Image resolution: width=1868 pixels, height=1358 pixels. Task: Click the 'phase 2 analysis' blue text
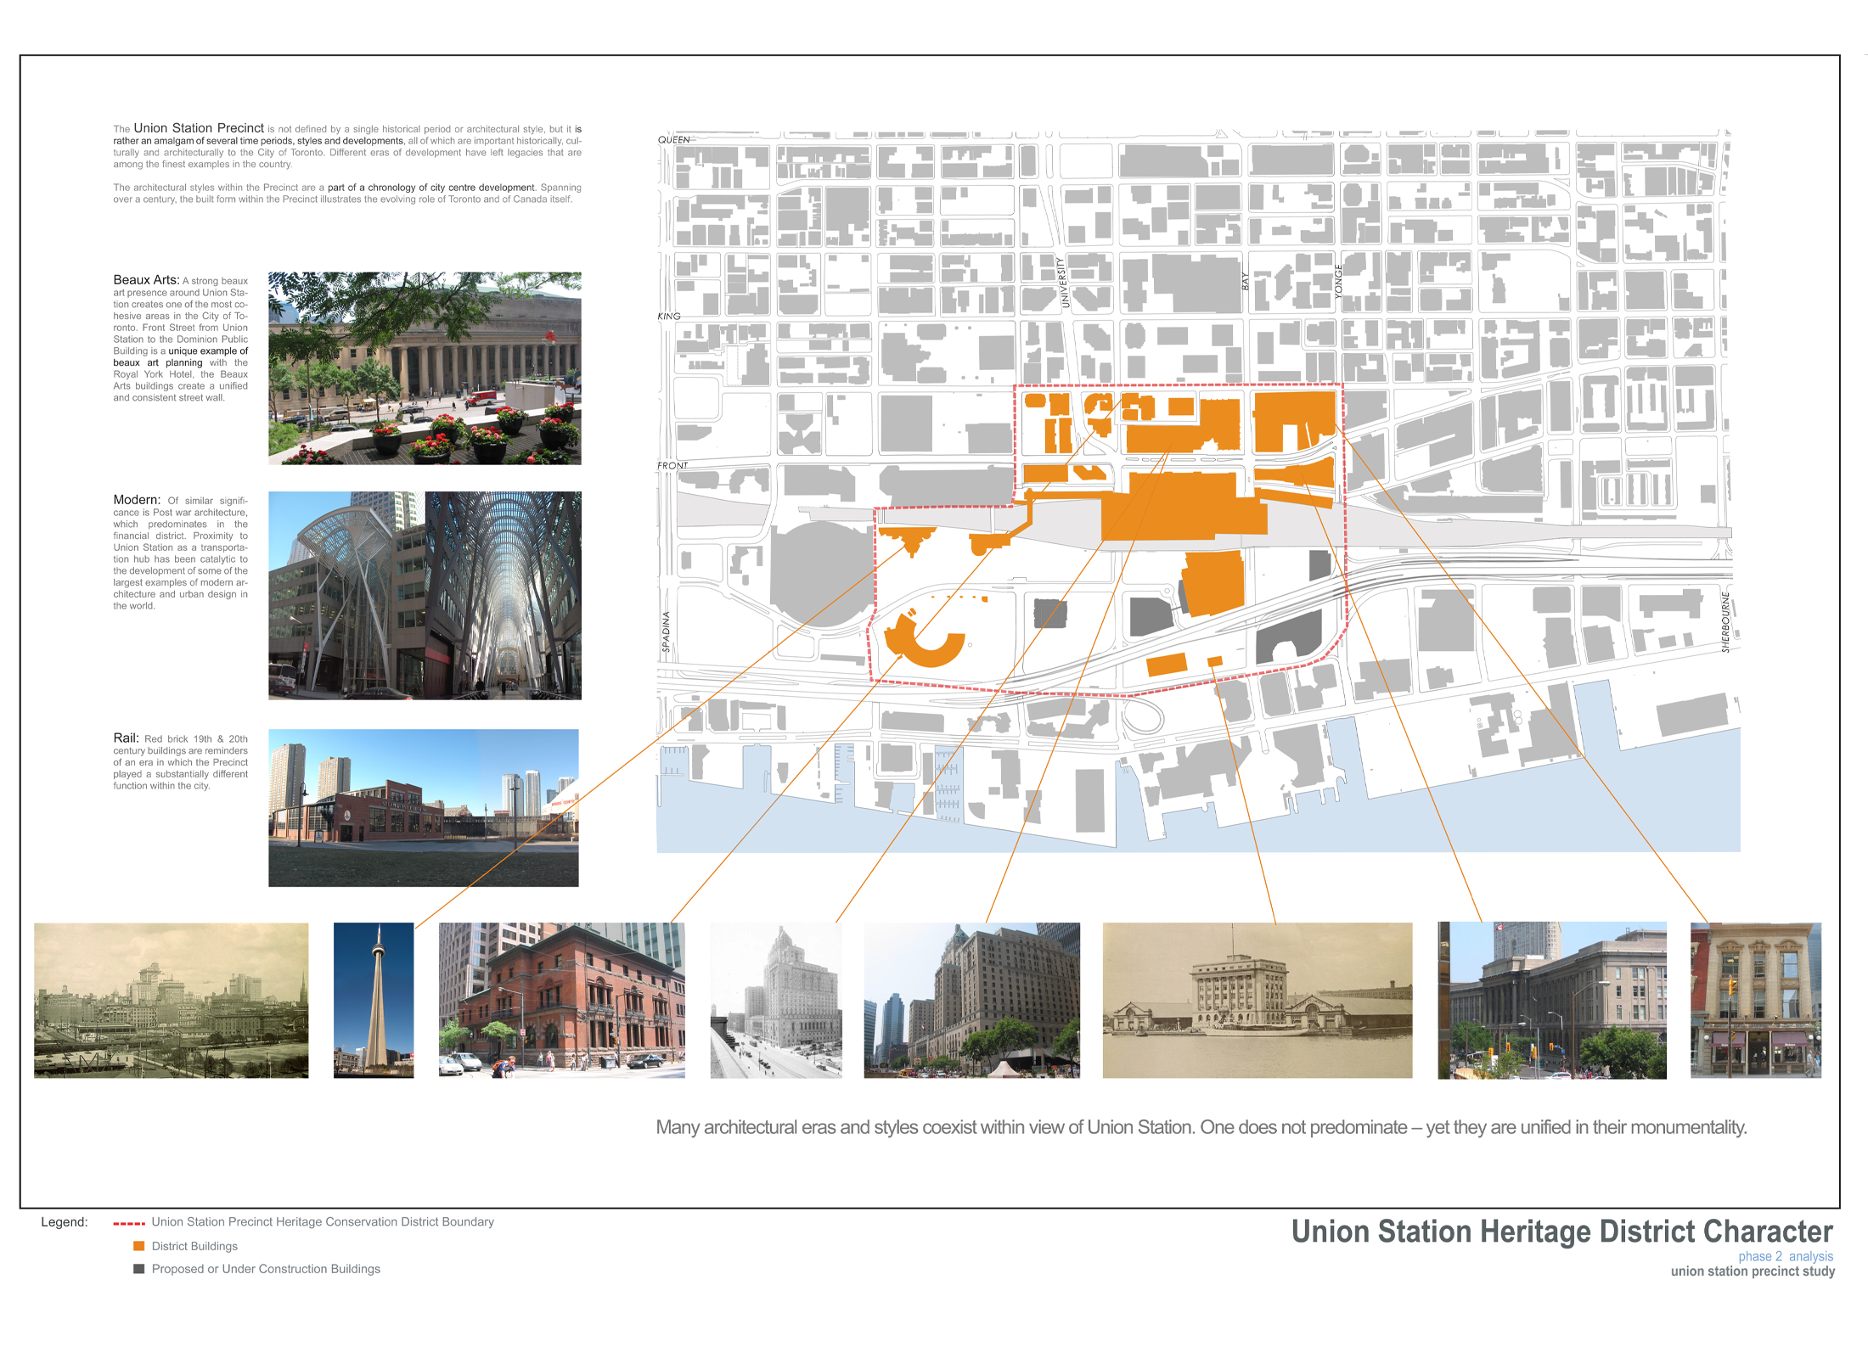pyautogui.click(x=1785, y=1256)
